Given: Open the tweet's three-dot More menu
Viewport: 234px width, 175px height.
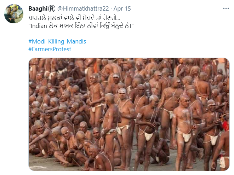Looking at the screenshot, I should click(x=225, y=8).
